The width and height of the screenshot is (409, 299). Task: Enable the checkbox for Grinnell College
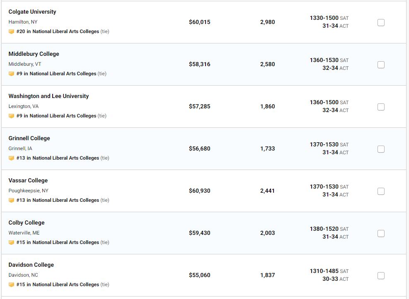pyautogui.click(x=381, y=149)
